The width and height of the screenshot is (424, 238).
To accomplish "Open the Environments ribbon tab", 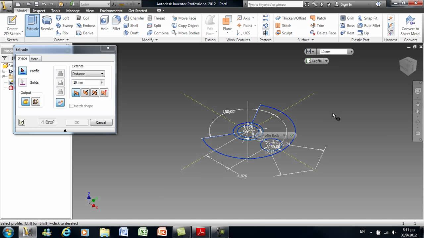I will 111,11.
